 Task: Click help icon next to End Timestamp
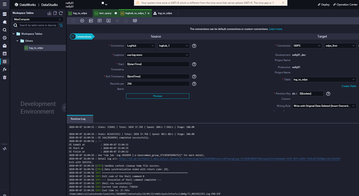click(194, 76)
